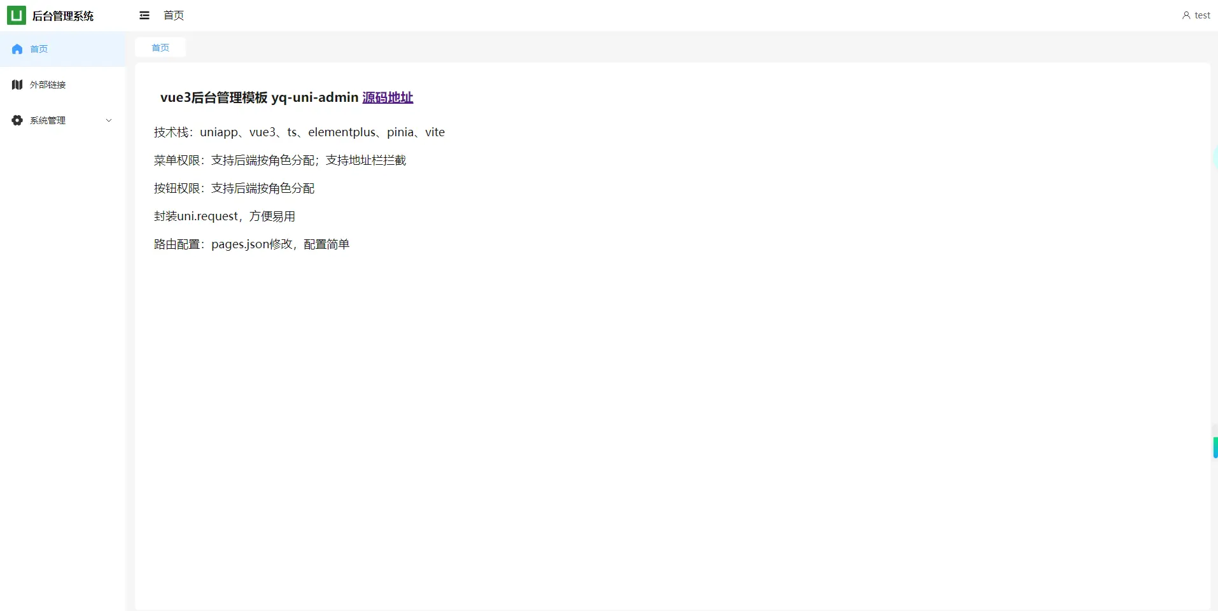The image size is (1218, 611).
Task: Click the 按钮权限 description line
Action: pos(234,188)
